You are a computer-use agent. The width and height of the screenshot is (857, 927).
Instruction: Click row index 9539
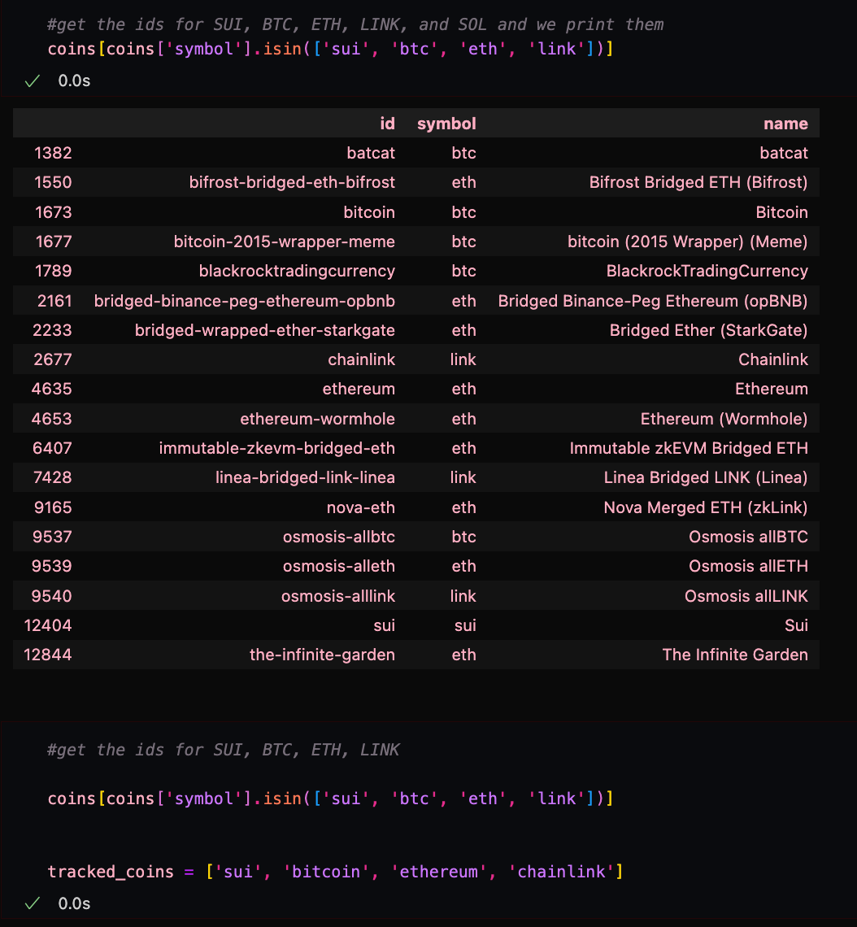point(51,567)
